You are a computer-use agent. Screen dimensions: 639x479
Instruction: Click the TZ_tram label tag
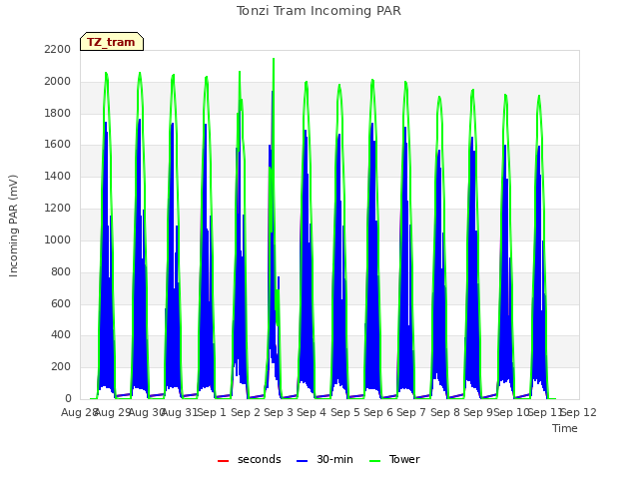[x=112, y=42]
